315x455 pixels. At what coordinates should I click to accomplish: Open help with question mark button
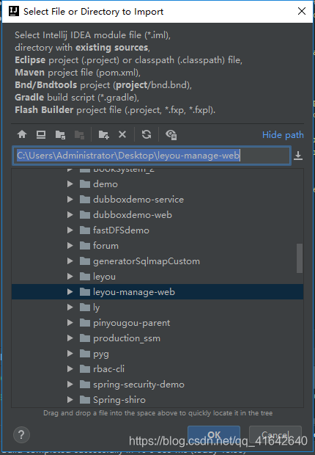pos(21,434)
